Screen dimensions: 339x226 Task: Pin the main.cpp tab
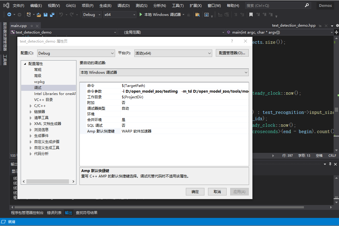pyautogui.click(x=31, y=26)
